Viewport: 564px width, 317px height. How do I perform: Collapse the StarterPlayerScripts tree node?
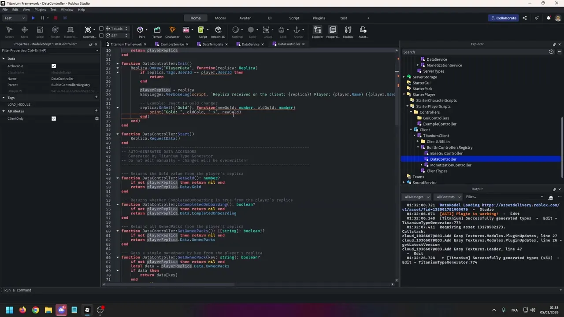tap(408, 106)
